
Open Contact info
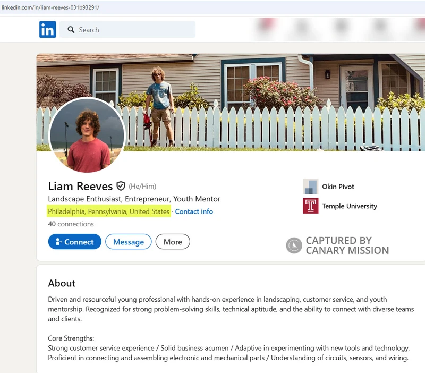[x=194, y=211]
